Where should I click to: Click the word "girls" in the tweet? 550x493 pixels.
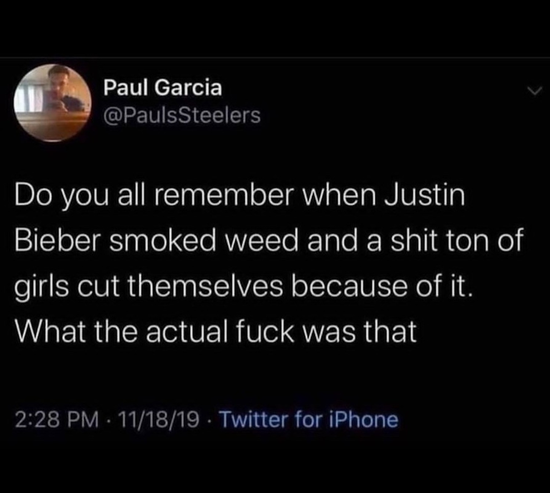[x=41, y=286]
